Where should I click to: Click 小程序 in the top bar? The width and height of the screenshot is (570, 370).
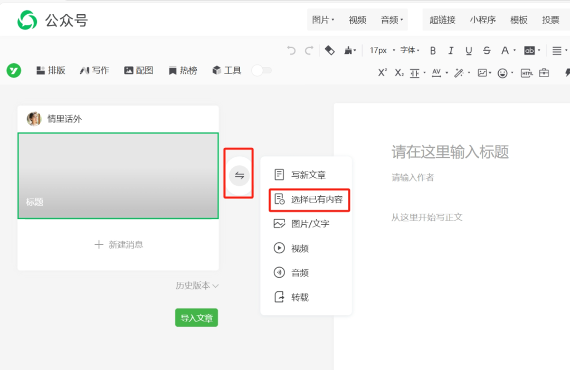tap(483, 20)
